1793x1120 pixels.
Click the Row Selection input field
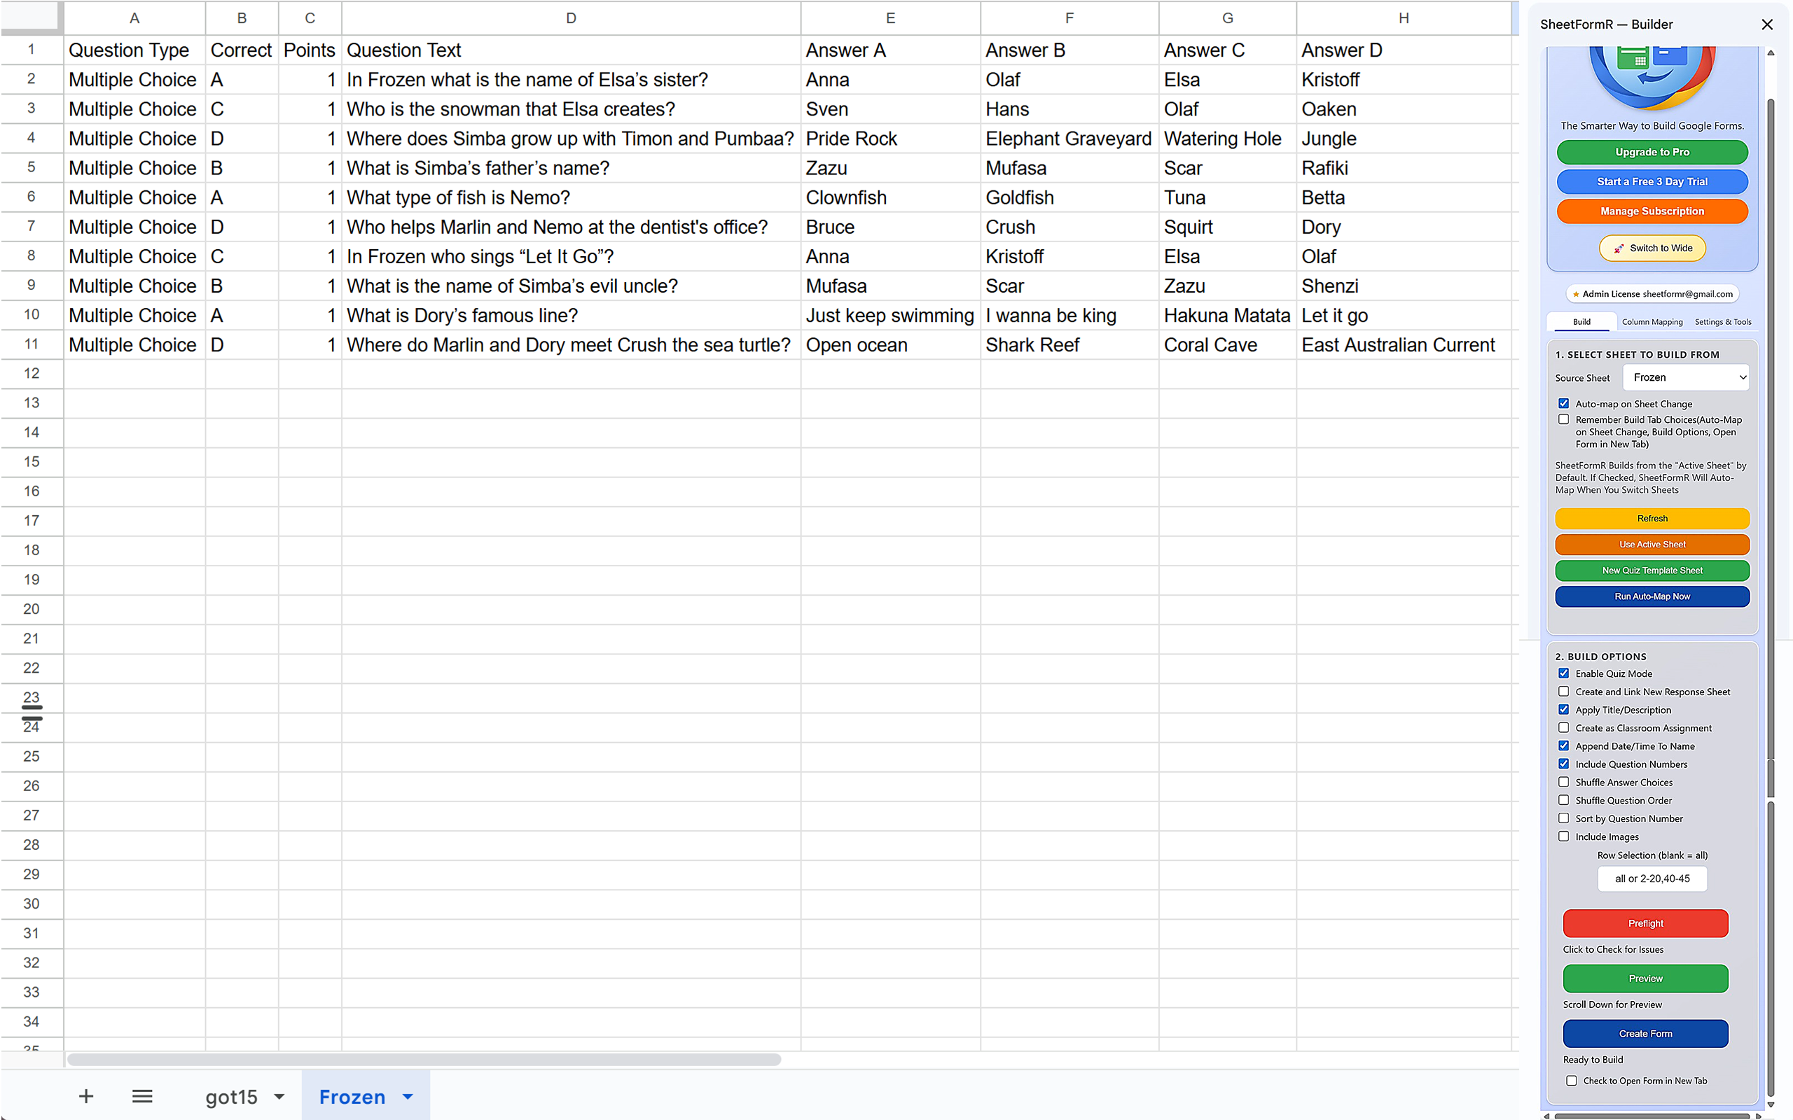[1652, 878]
